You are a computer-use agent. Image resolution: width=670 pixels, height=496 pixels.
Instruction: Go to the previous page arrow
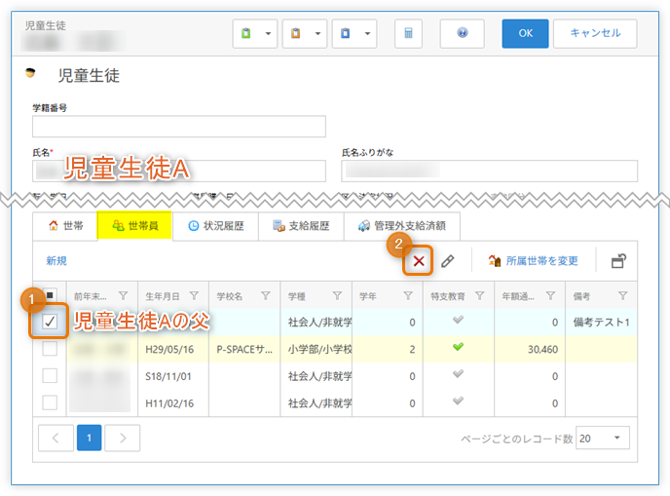(x=56, y=438)
